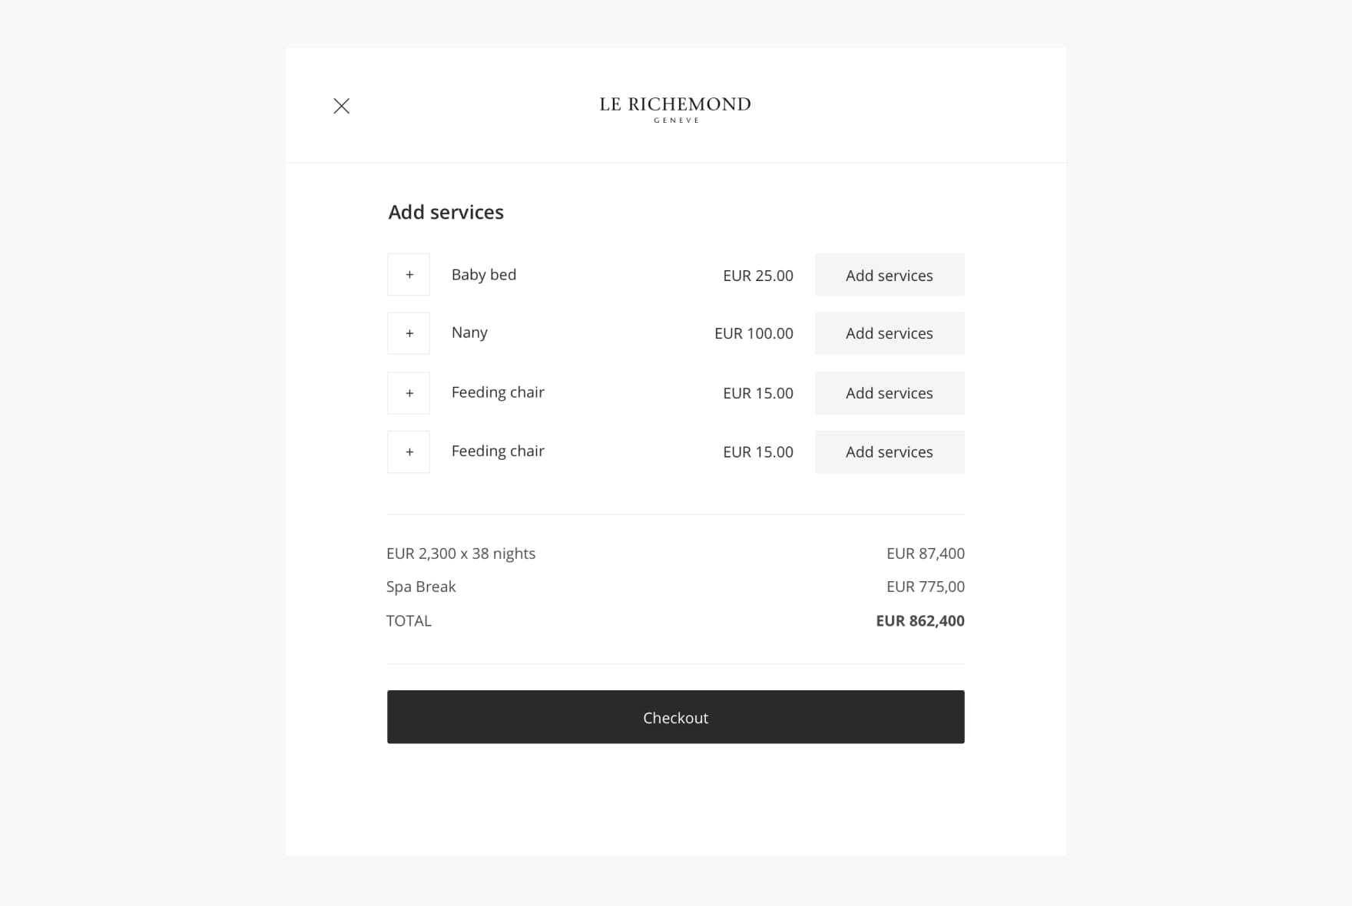
Task: Click the Le Richemond Geneve logo
Action: (x=675, y=108)
